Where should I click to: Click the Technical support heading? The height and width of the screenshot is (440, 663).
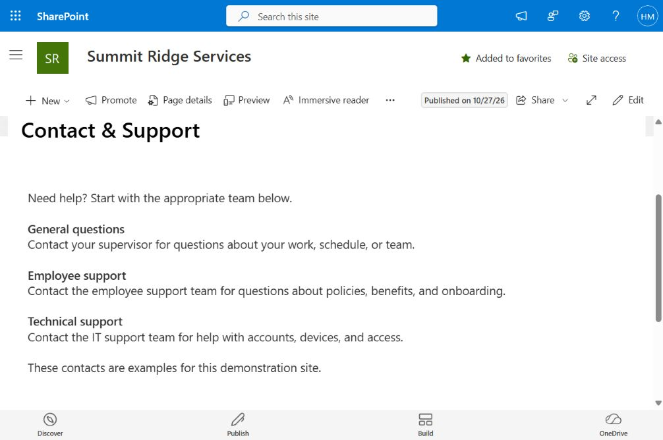point(75,321)
